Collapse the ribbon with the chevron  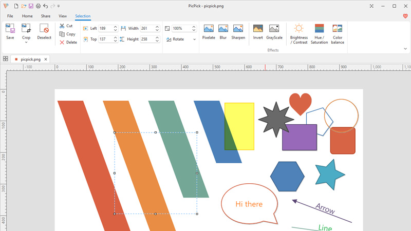point(405,49)
